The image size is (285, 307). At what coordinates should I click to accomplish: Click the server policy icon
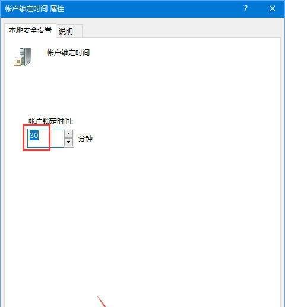23,57
